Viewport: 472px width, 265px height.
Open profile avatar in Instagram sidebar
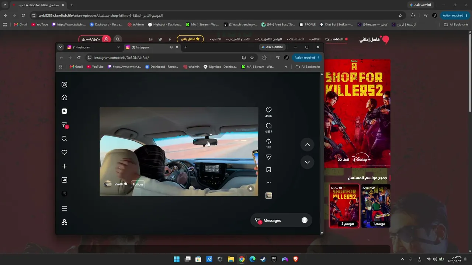point(64,194)
